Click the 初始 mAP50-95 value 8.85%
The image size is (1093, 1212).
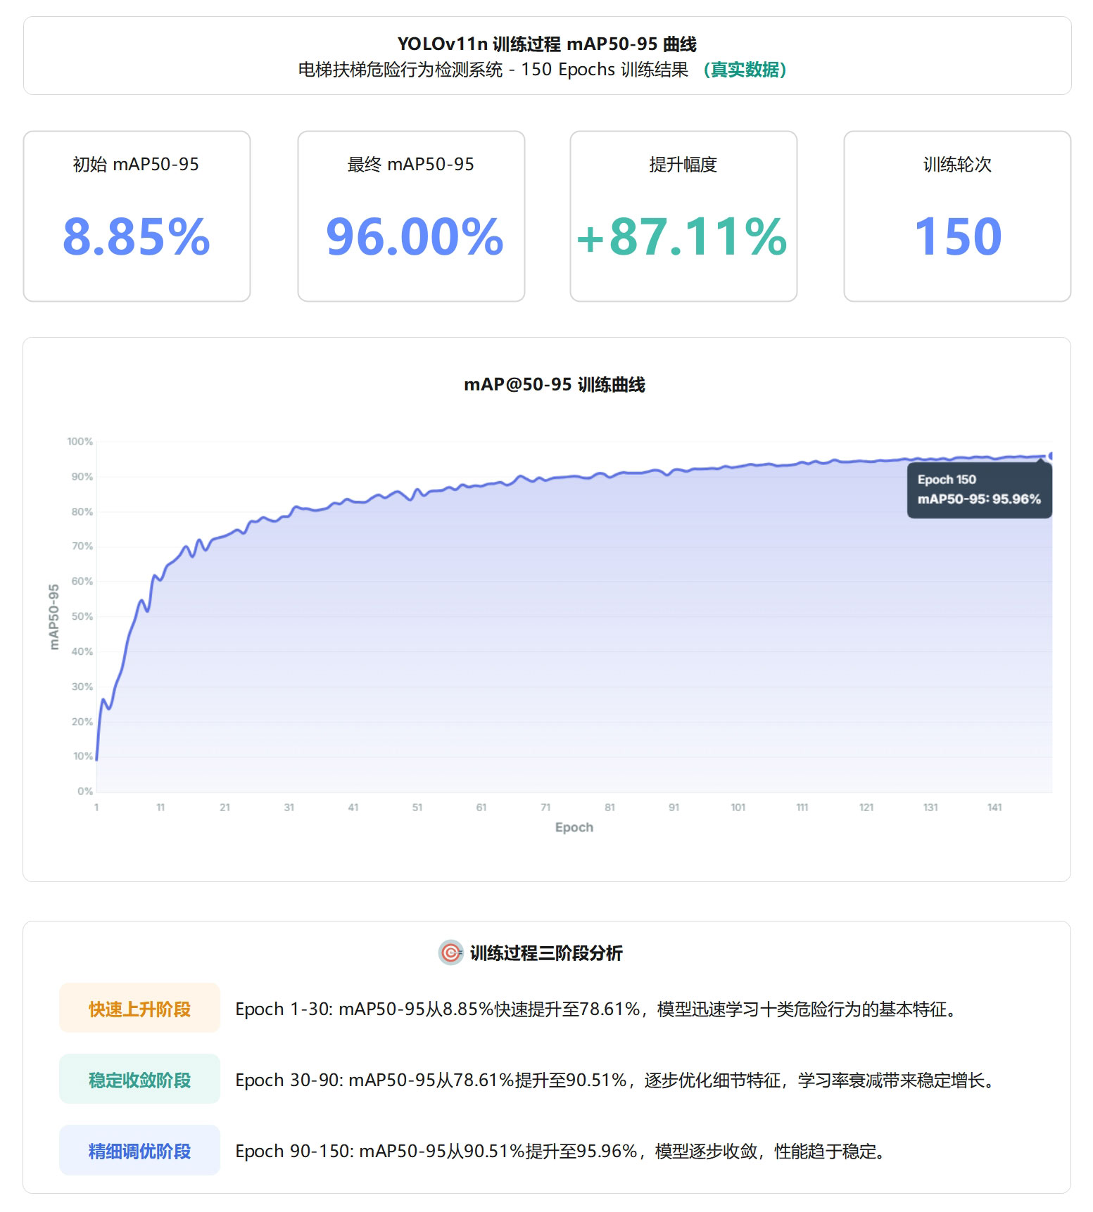[137, 236]
